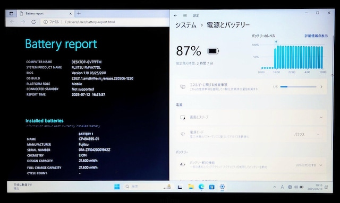This screenshot has height=203, width=340.
Task: Open Microsoft Edge from the taskbar
Action: coord(201,187)
